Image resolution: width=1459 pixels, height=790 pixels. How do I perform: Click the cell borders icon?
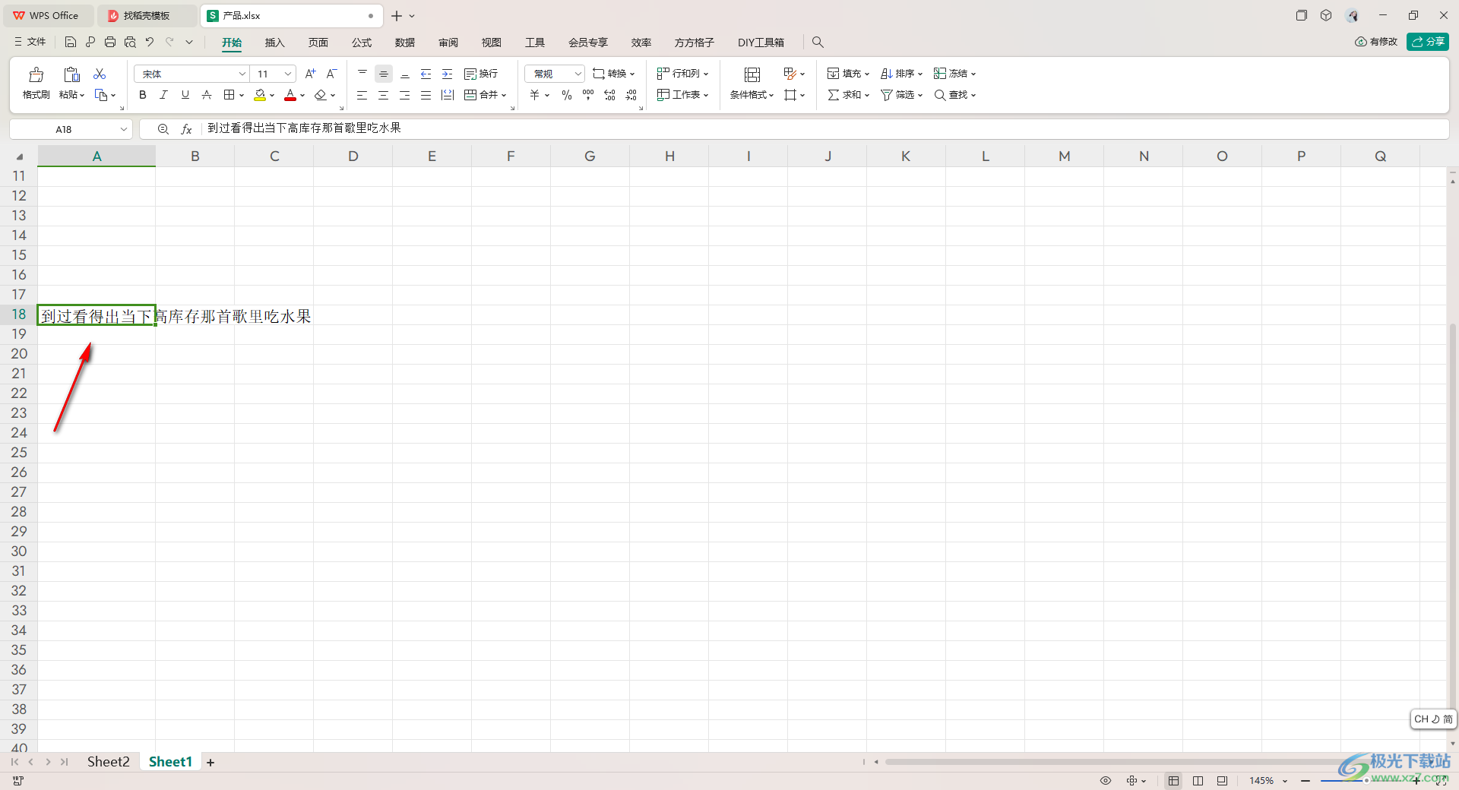tap(229, 95)
